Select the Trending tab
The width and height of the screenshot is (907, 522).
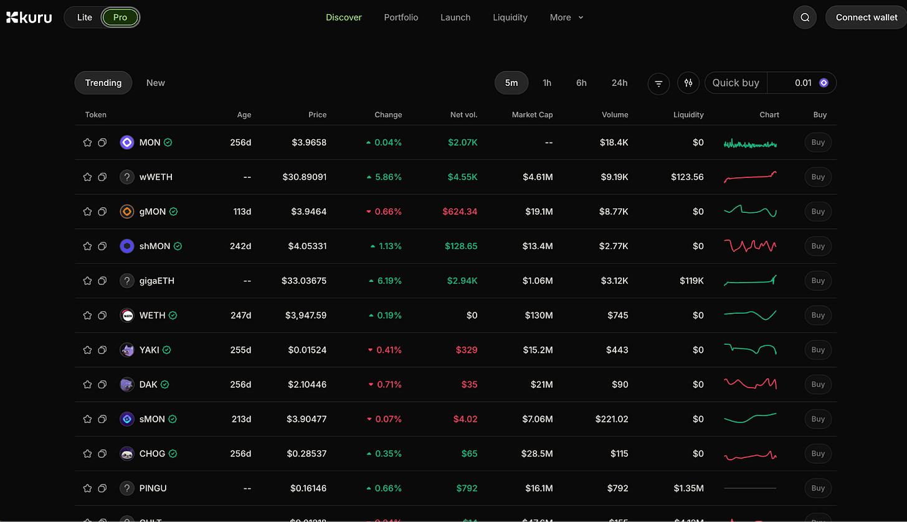coord(103,83)
